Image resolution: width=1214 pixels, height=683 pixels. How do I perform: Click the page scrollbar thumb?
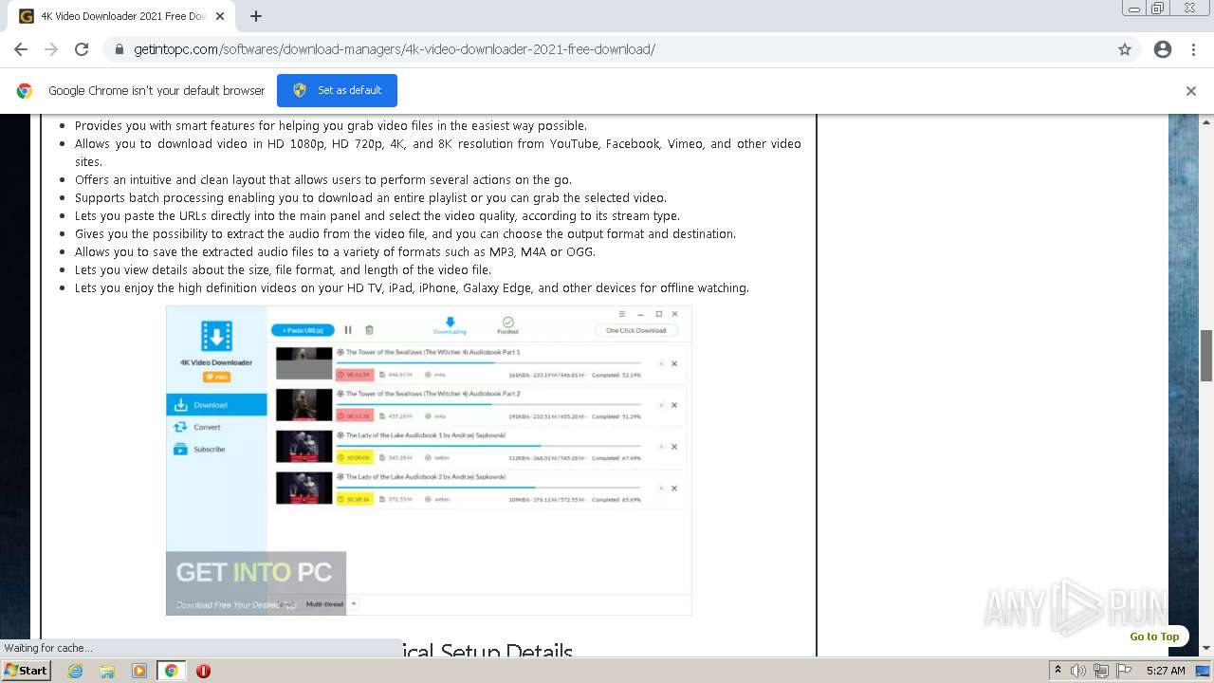1206,356
